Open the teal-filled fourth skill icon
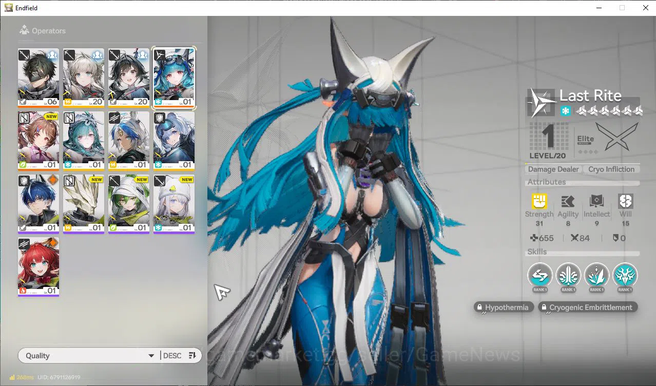 625,276
